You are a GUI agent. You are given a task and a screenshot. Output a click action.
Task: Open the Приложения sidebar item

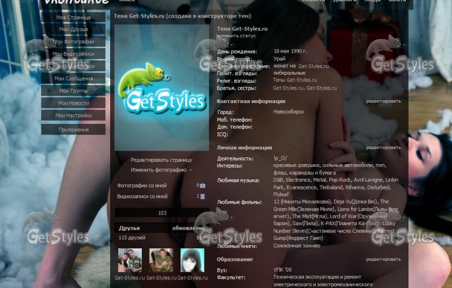73,130
